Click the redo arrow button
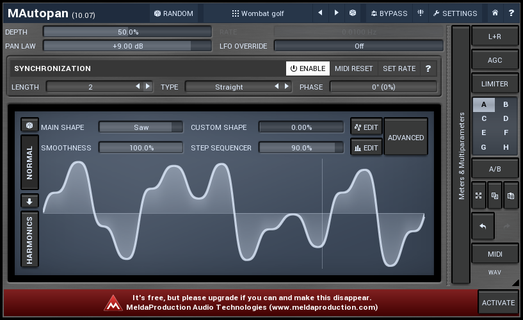523x320 pixels. click(x=506, y=227)
